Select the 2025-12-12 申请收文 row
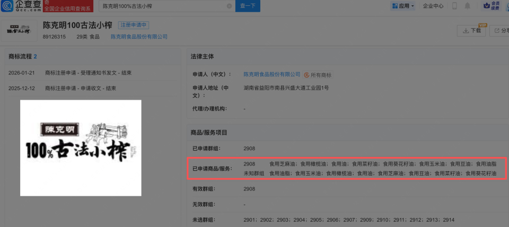 (92, 89)
